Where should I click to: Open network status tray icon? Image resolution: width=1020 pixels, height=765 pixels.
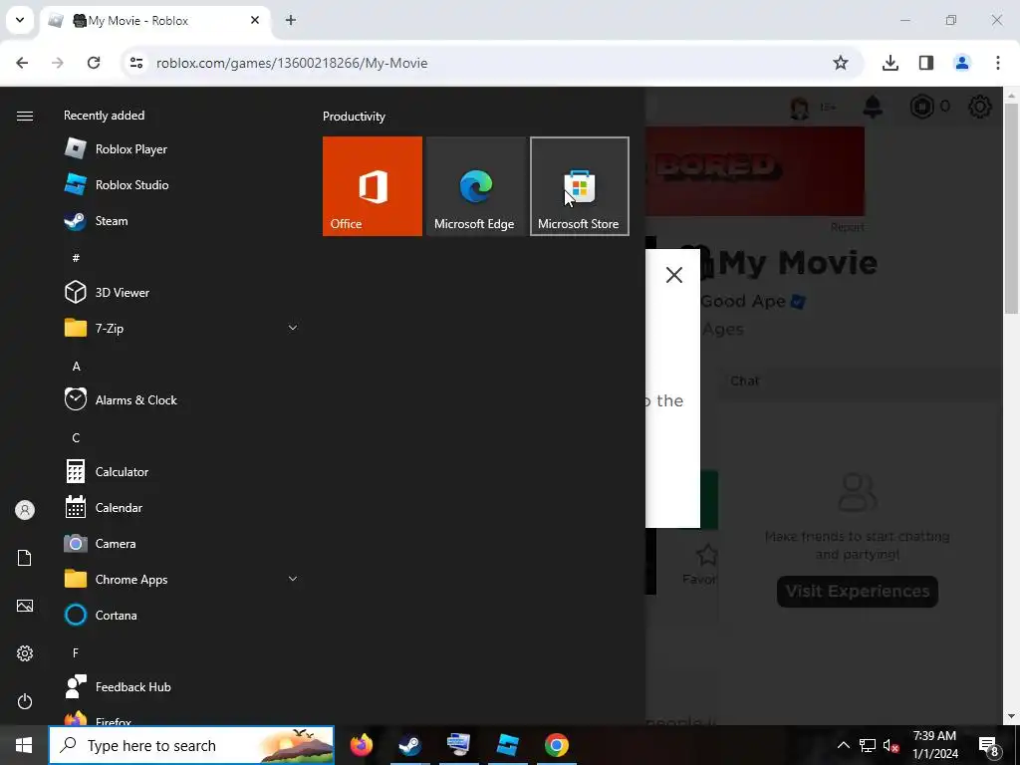coord(868,745)
